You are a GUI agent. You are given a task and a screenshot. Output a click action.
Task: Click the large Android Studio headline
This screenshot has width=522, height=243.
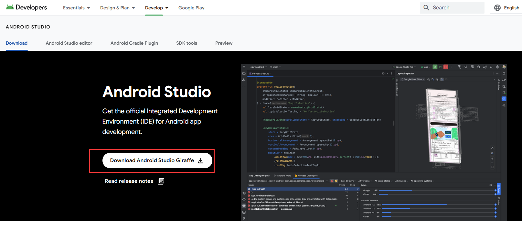(157, 92)
